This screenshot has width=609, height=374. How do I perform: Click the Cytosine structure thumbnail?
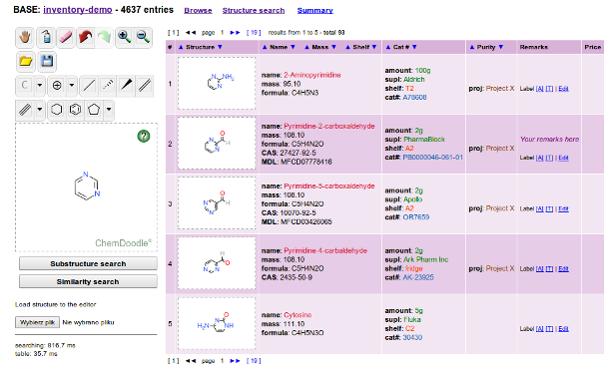coord(217,323)
